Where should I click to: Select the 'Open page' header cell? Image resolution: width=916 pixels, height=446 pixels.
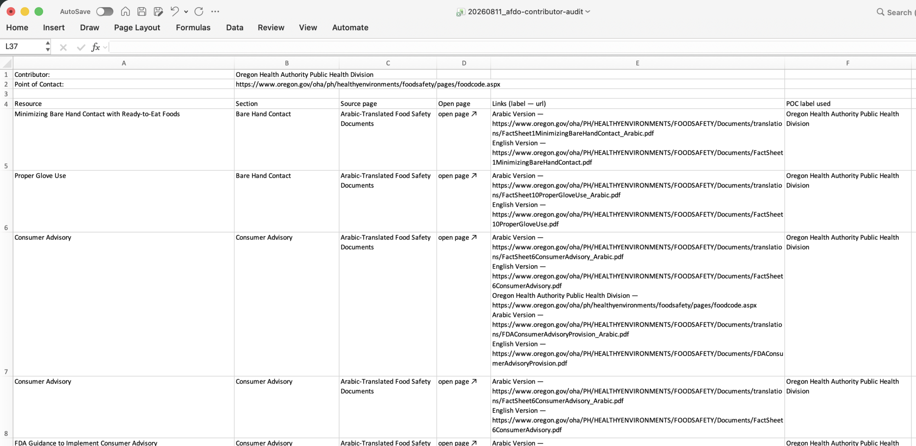pyautogui.click(x=464, y=104)
